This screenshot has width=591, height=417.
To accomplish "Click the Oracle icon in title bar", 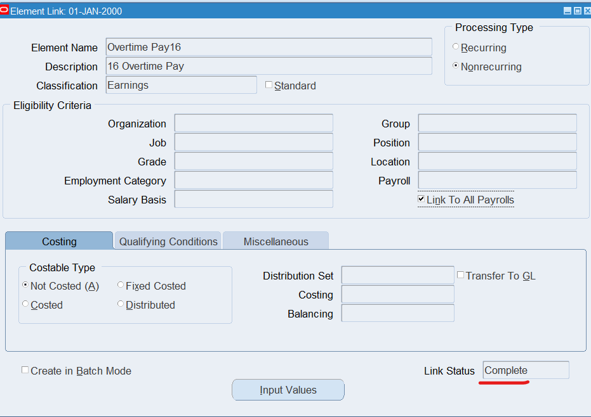I will click(5, 11).
